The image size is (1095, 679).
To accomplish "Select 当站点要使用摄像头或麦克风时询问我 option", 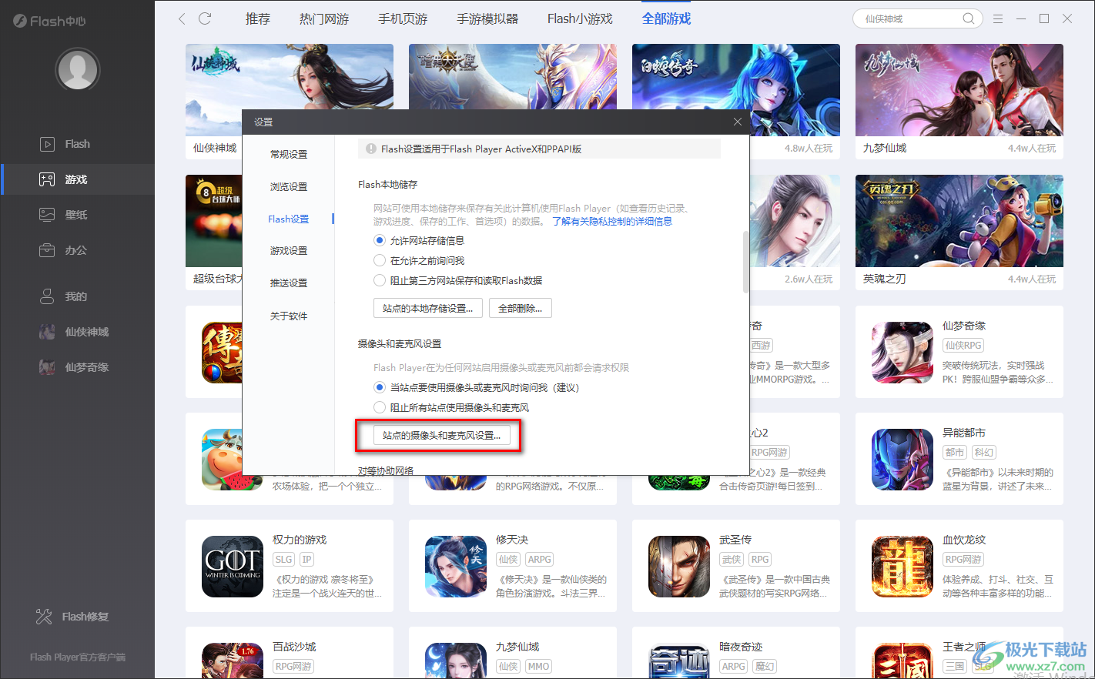I will coord(380,388).
